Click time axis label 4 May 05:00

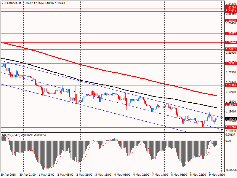click(122, 175)
